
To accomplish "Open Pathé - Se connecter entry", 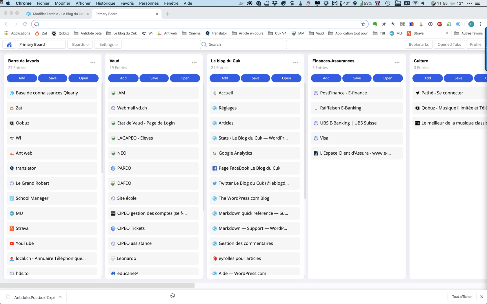I will click(x=450, y=93).
